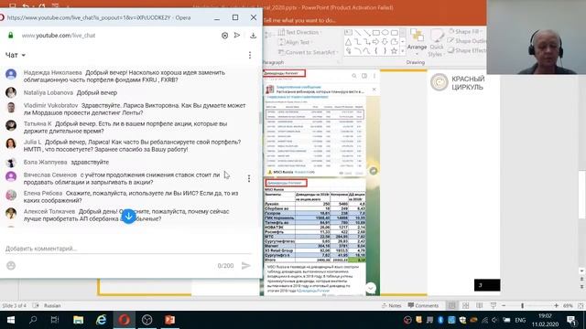Toggle the Comments pane in PowerPoint status bar
The image size is (586, 329).
[x=423, y=305]
